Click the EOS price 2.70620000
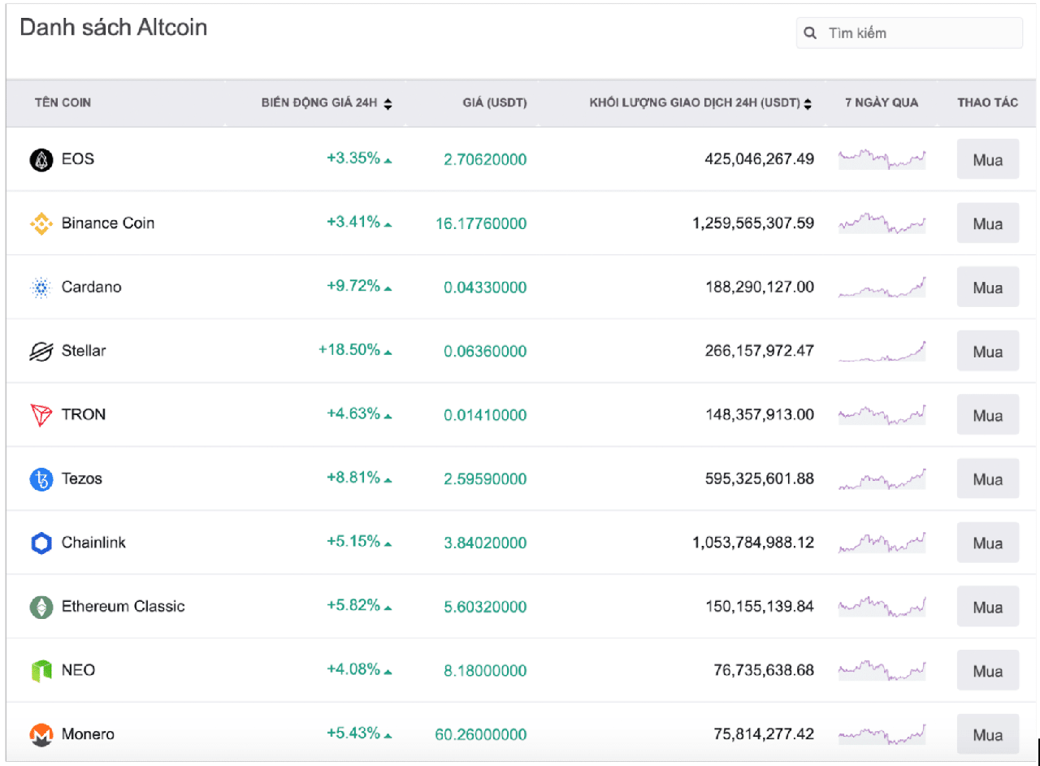 coord(485,160)
